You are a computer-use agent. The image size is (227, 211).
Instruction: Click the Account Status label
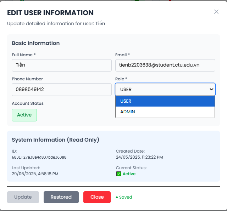pyautogui.click(x=28, y=103)
